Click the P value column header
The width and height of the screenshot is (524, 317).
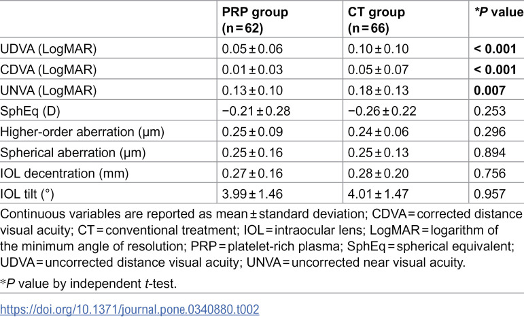(499, 12)
